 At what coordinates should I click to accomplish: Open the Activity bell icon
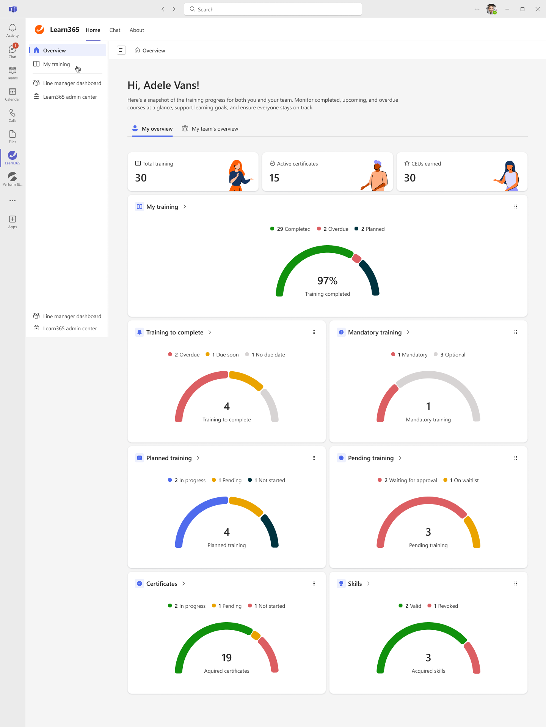13,30
